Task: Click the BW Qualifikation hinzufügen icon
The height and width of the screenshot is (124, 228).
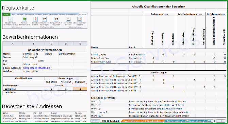Action: point(56,19)
